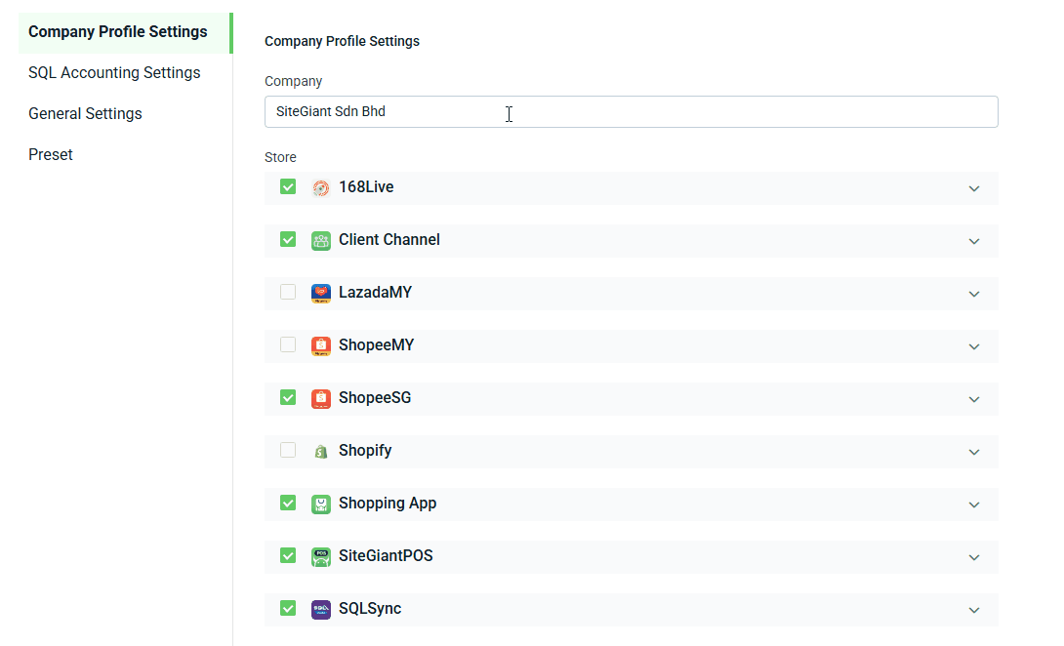Click the LazadaMY store icon
This screenshot has height=646, width=1064.
(321, 293)
